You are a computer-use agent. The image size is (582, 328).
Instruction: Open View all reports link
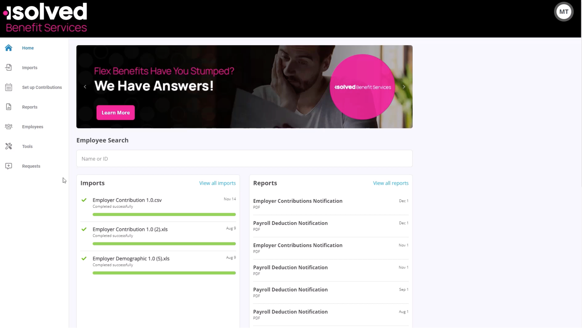(391, 183)
